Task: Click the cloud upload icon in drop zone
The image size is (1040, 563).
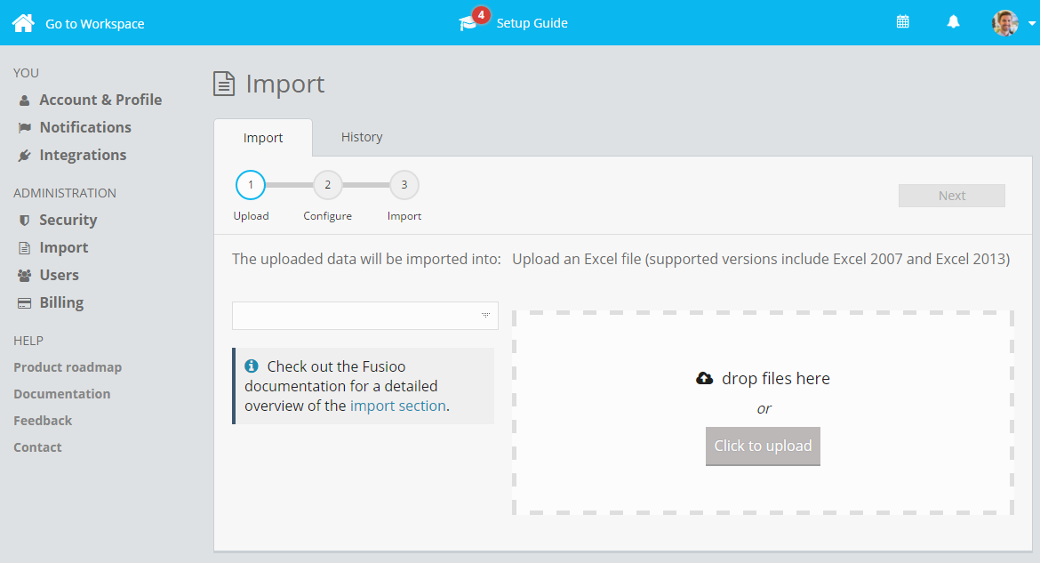Action: [x=704, y=378]
